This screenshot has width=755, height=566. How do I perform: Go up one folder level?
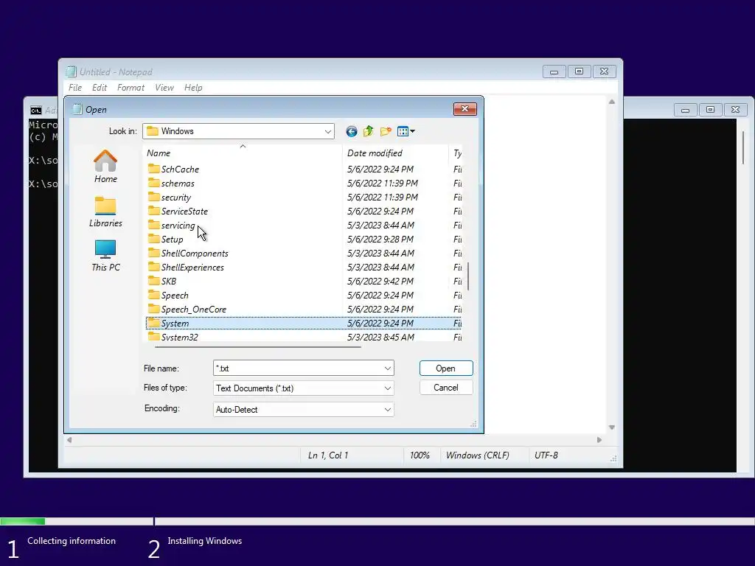pos(369,131)
